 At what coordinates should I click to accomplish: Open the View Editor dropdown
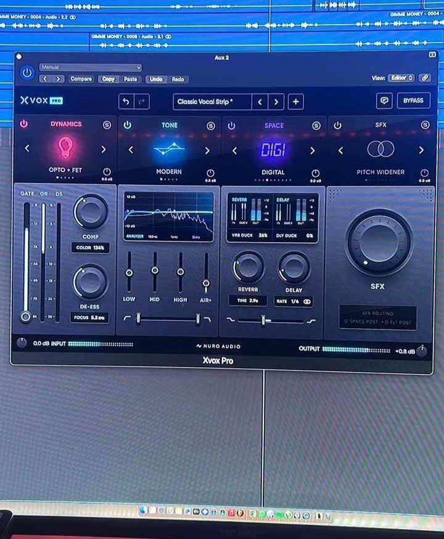click(x=401, y=78)
